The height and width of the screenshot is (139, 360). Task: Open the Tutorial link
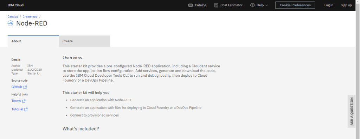(17, 109)
